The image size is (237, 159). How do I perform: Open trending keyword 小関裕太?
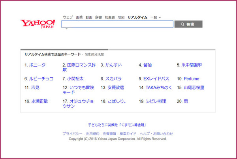75,79
